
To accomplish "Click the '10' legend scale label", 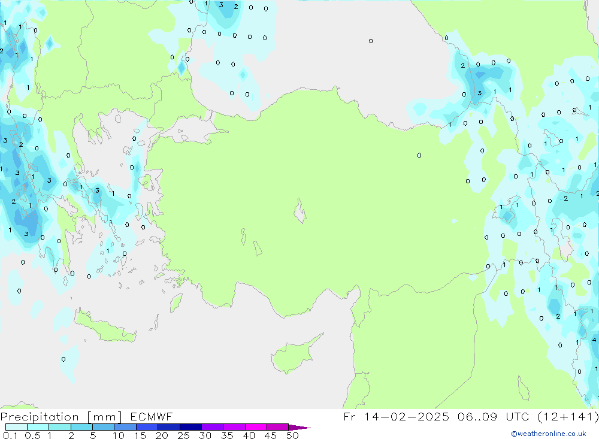I will click(x=119, y=435).
